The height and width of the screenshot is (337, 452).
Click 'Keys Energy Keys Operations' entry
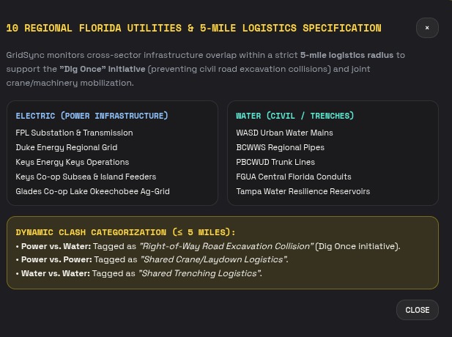pos(73,163)
